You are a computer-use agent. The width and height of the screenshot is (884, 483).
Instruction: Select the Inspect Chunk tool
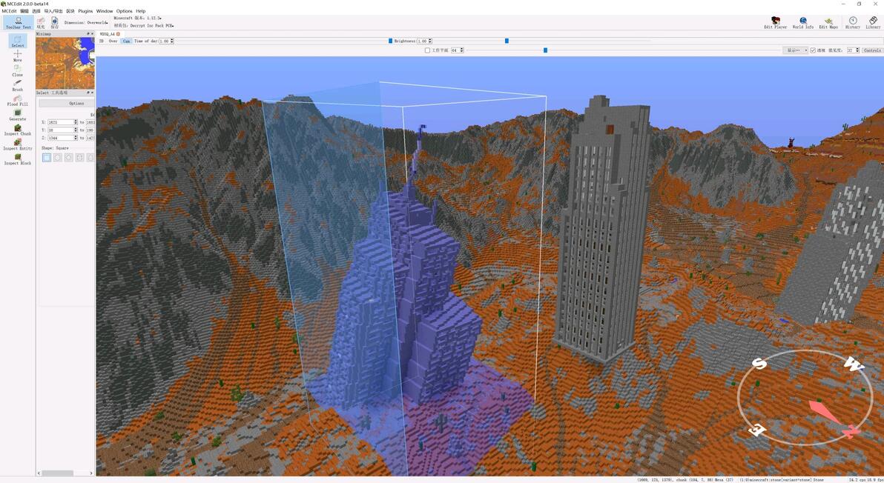click(x=18, y=130)
